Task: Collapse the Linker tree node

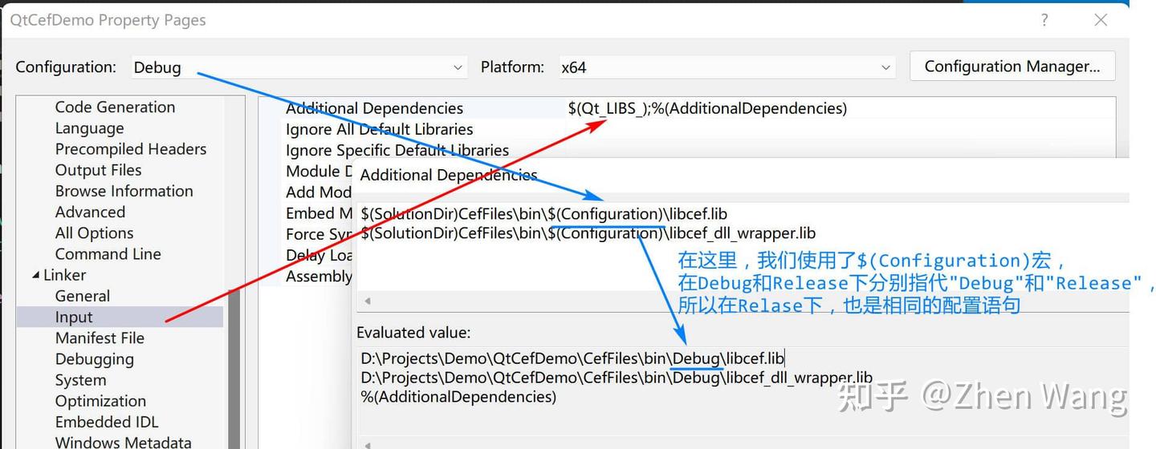Action: (35, 275)
